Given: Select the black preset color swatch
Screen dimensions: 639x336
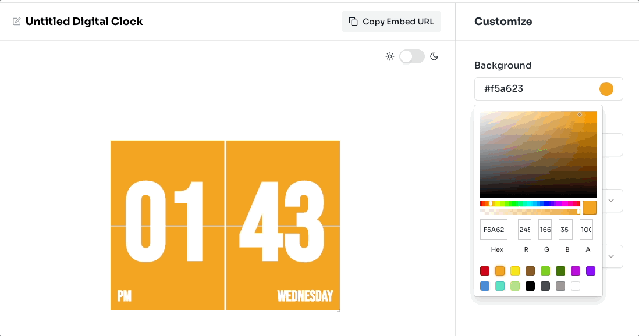Looking at the screenshot, I should 530,285.
